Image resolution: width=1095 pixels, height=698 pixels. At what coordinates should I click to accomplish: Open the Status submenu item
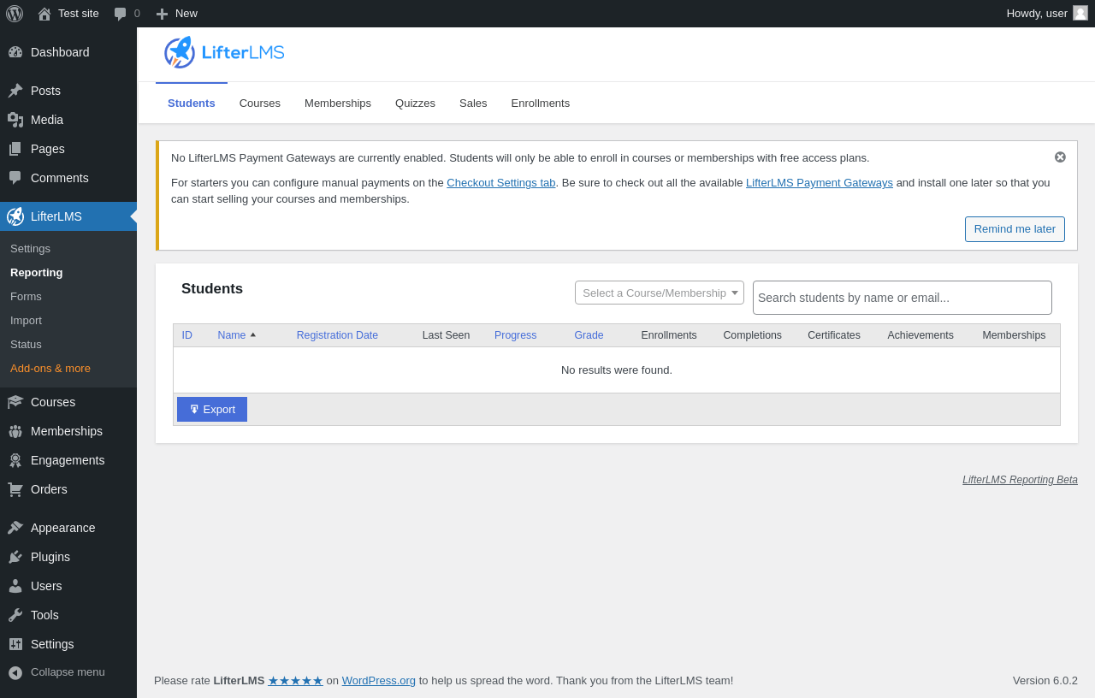point(26,345)
